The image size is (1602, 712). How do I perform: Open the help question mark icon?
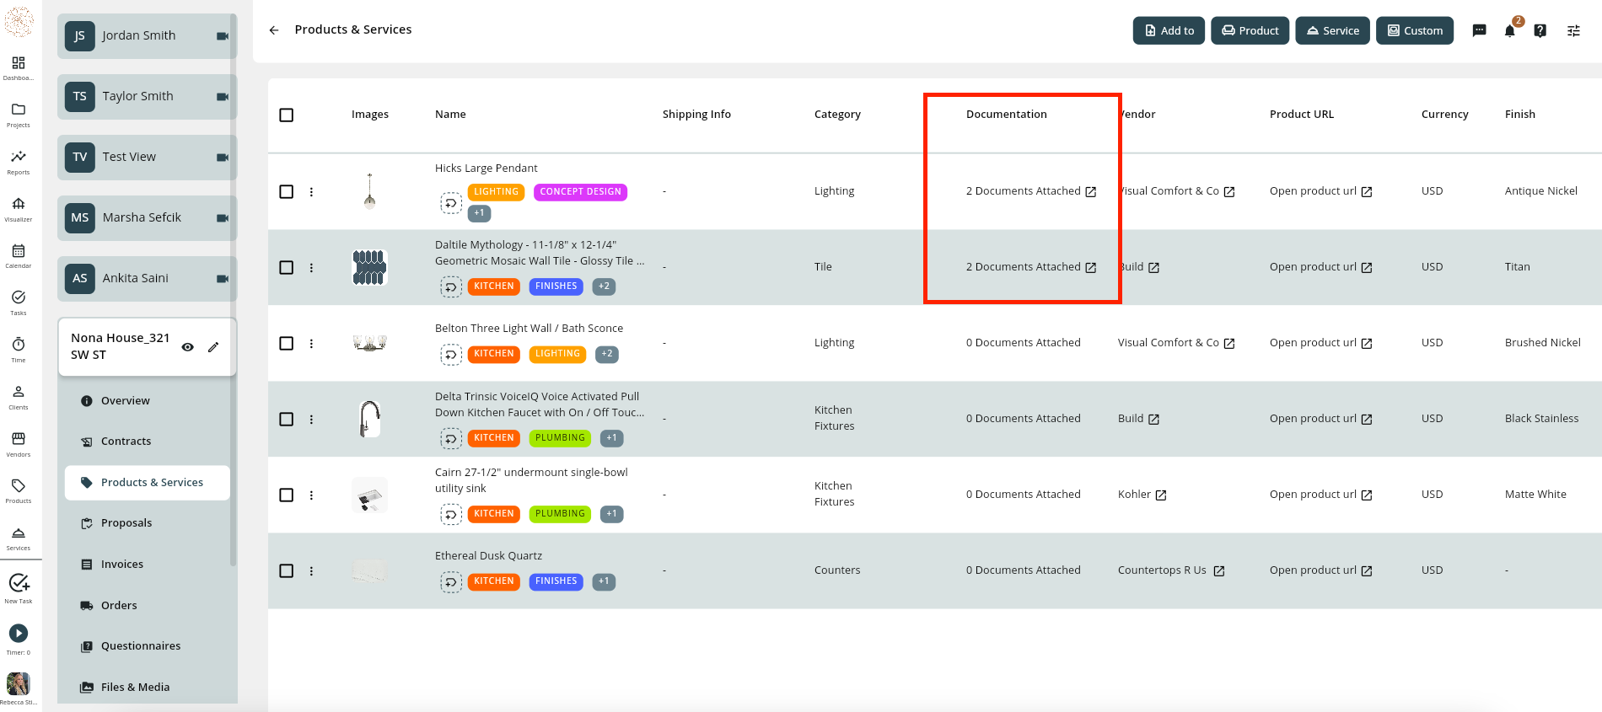1540,31
